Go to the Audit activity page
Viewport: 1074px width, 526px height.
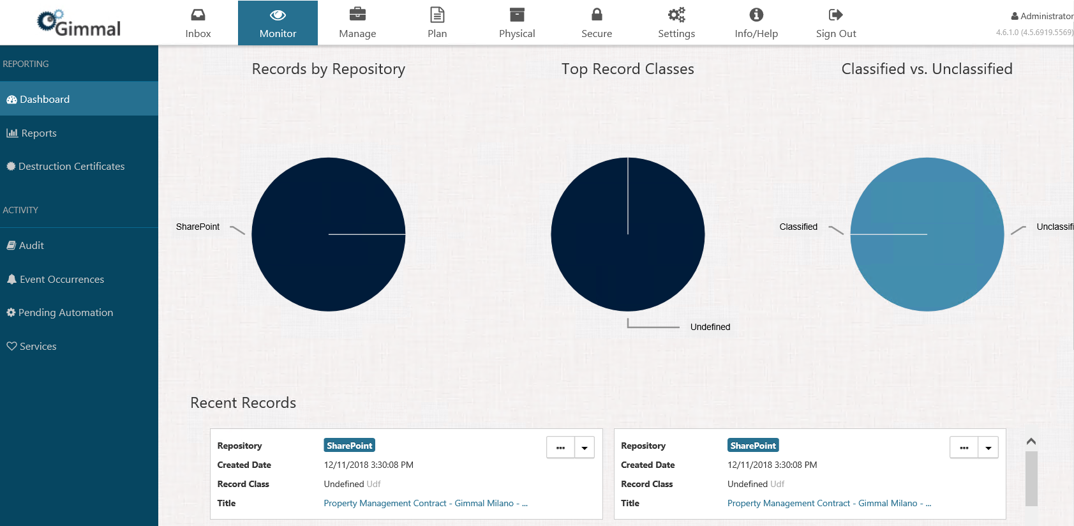31,246
